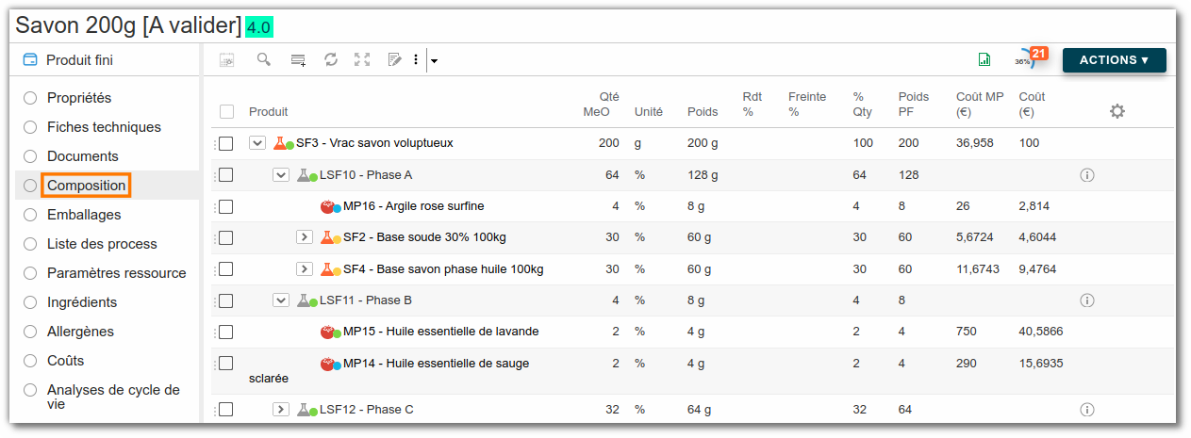Go to the Allergènes section
The width and height of the screenshot is (1191, 438).
(80, 332)
